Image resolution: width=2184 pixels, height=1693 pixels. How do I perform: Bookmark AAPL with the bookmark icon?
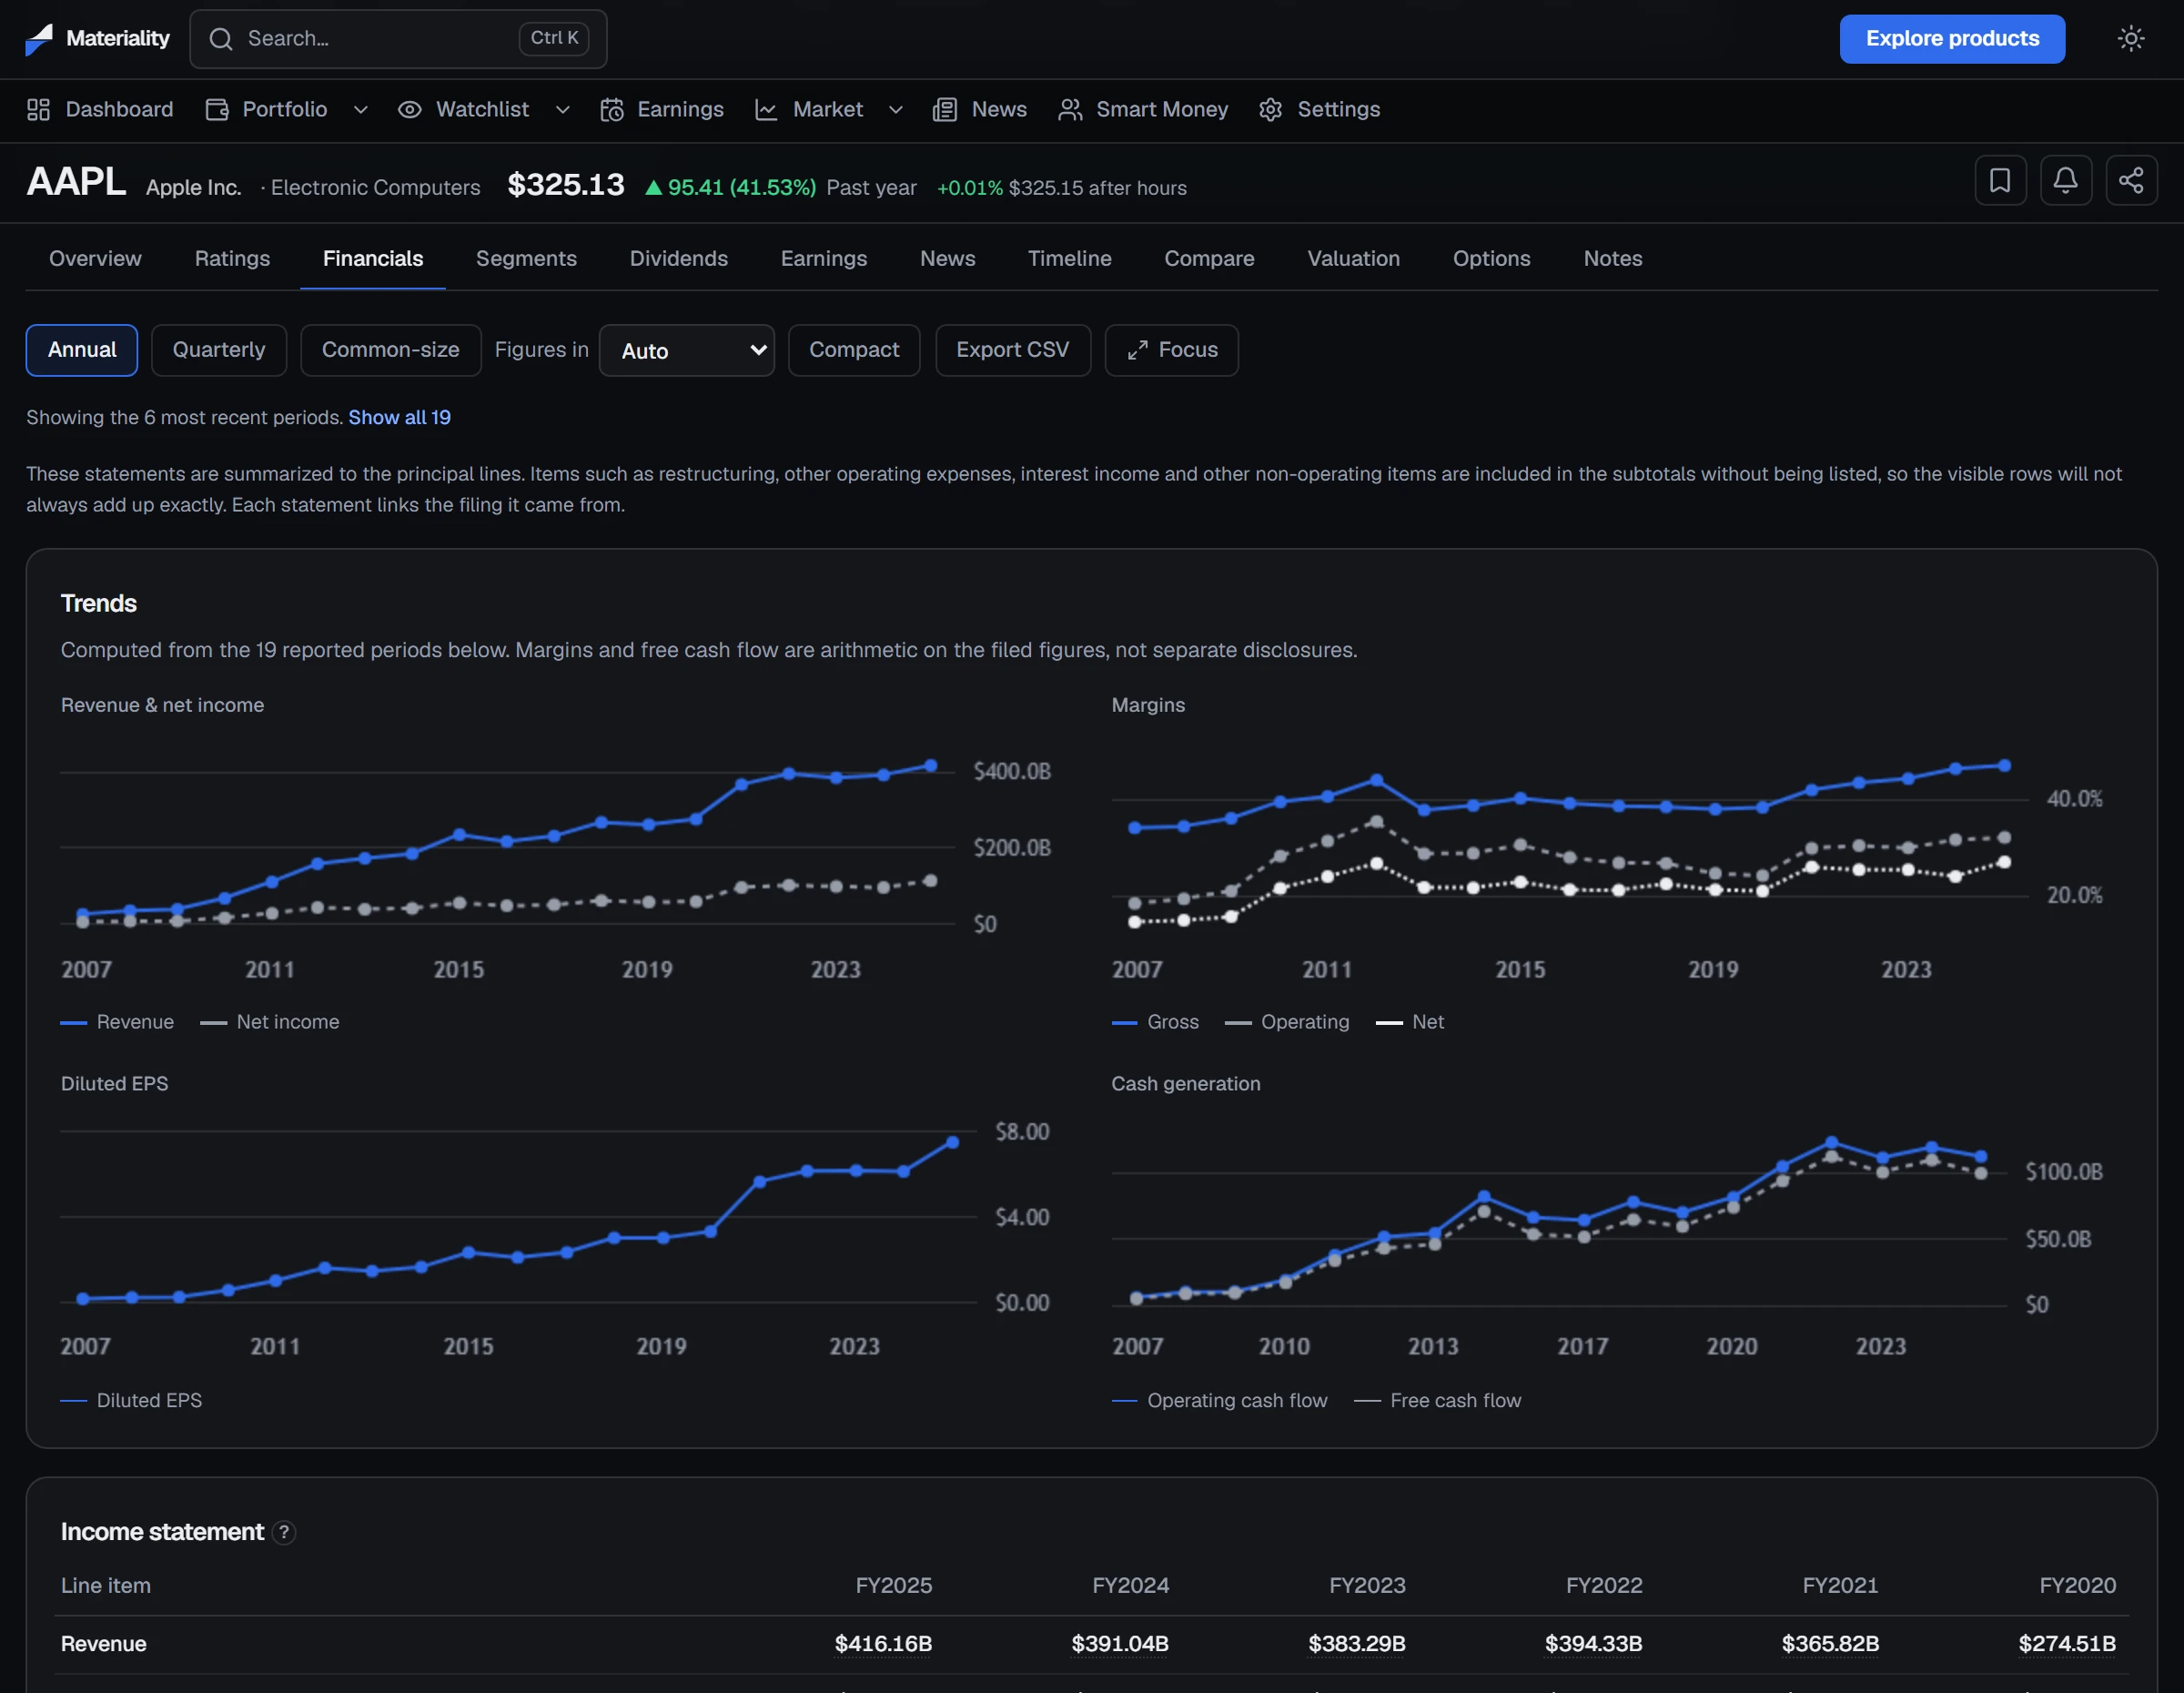coord(2000,180)
